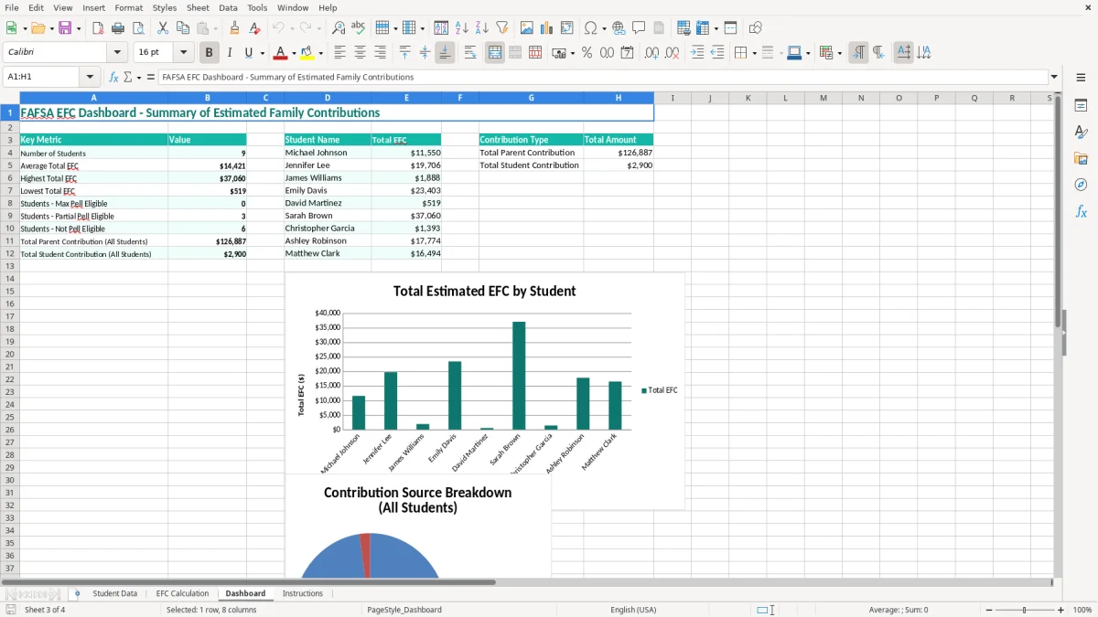Insert a hyperlink
The height and width of the screenshot is (617, 1098).
619,28
